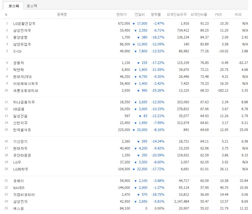
Task: Click 코웨이 stock name
Action: coord(19,181)
